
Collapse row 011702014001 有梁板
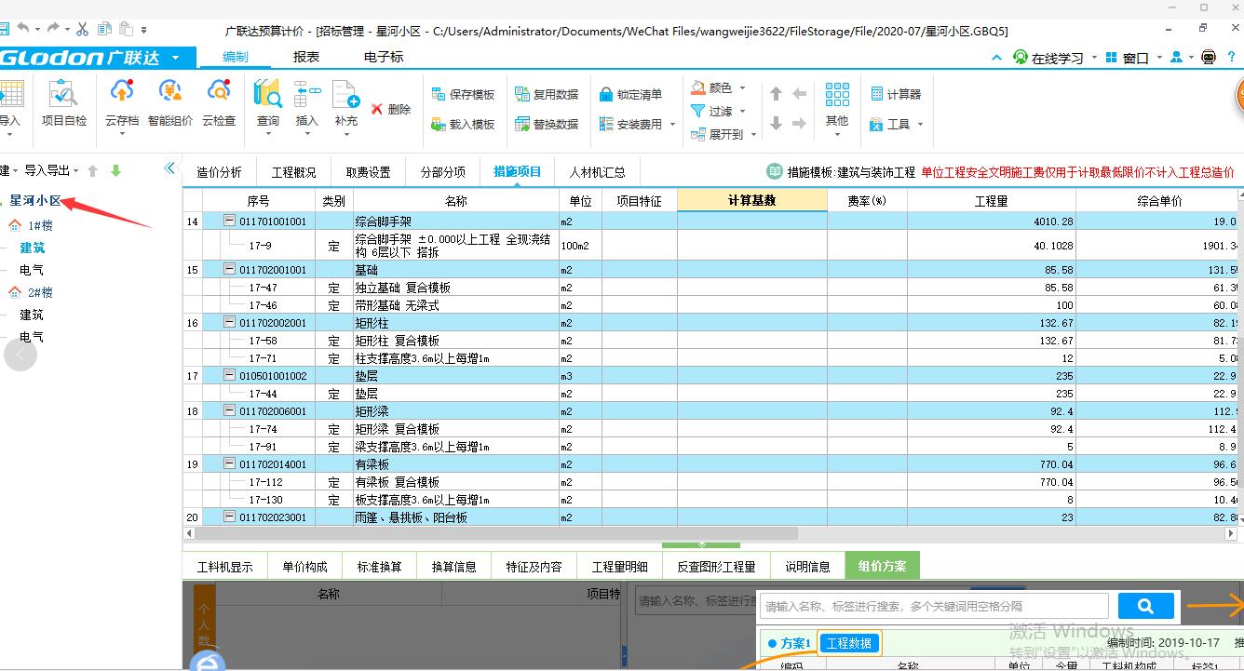[229, 463]
